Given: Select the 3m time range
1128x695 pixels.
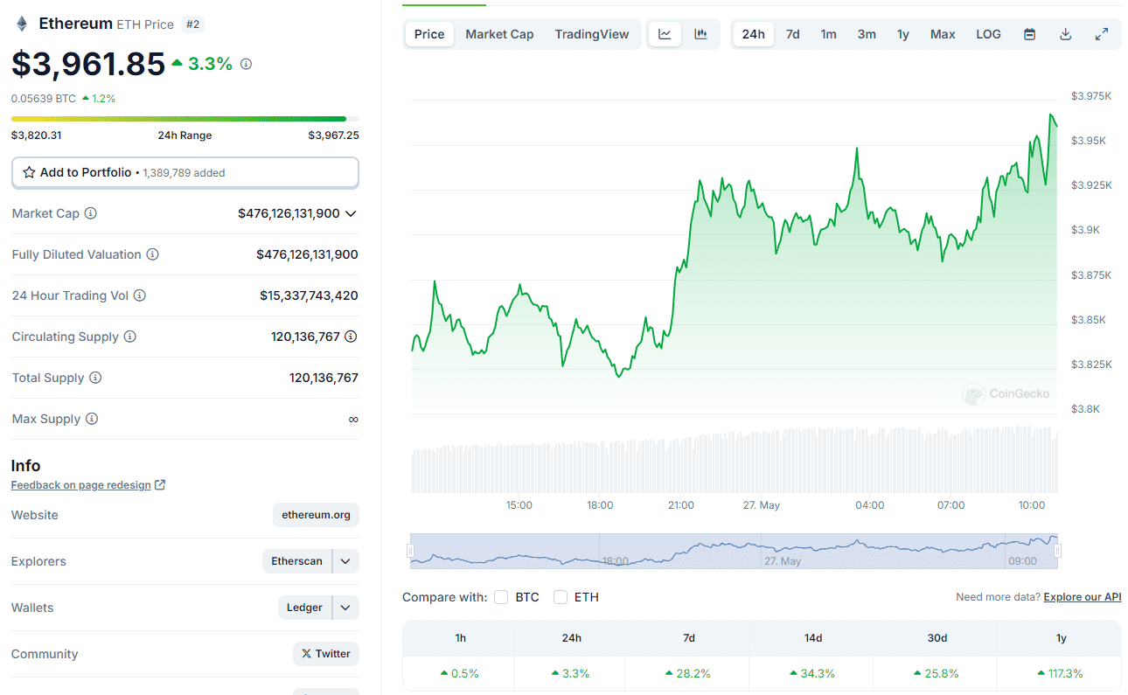Looking at the screenshot, I should 867,34.
